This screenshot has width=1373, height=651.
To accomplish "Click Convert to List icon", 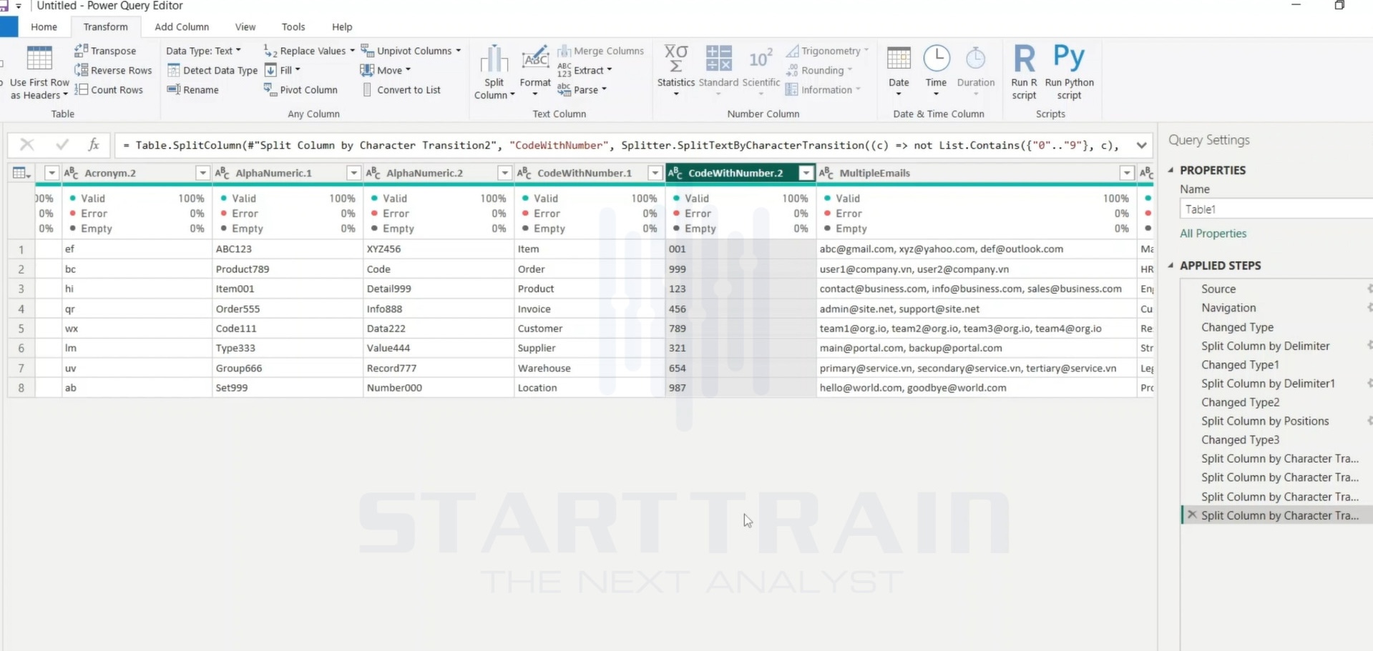I will 367,89.
